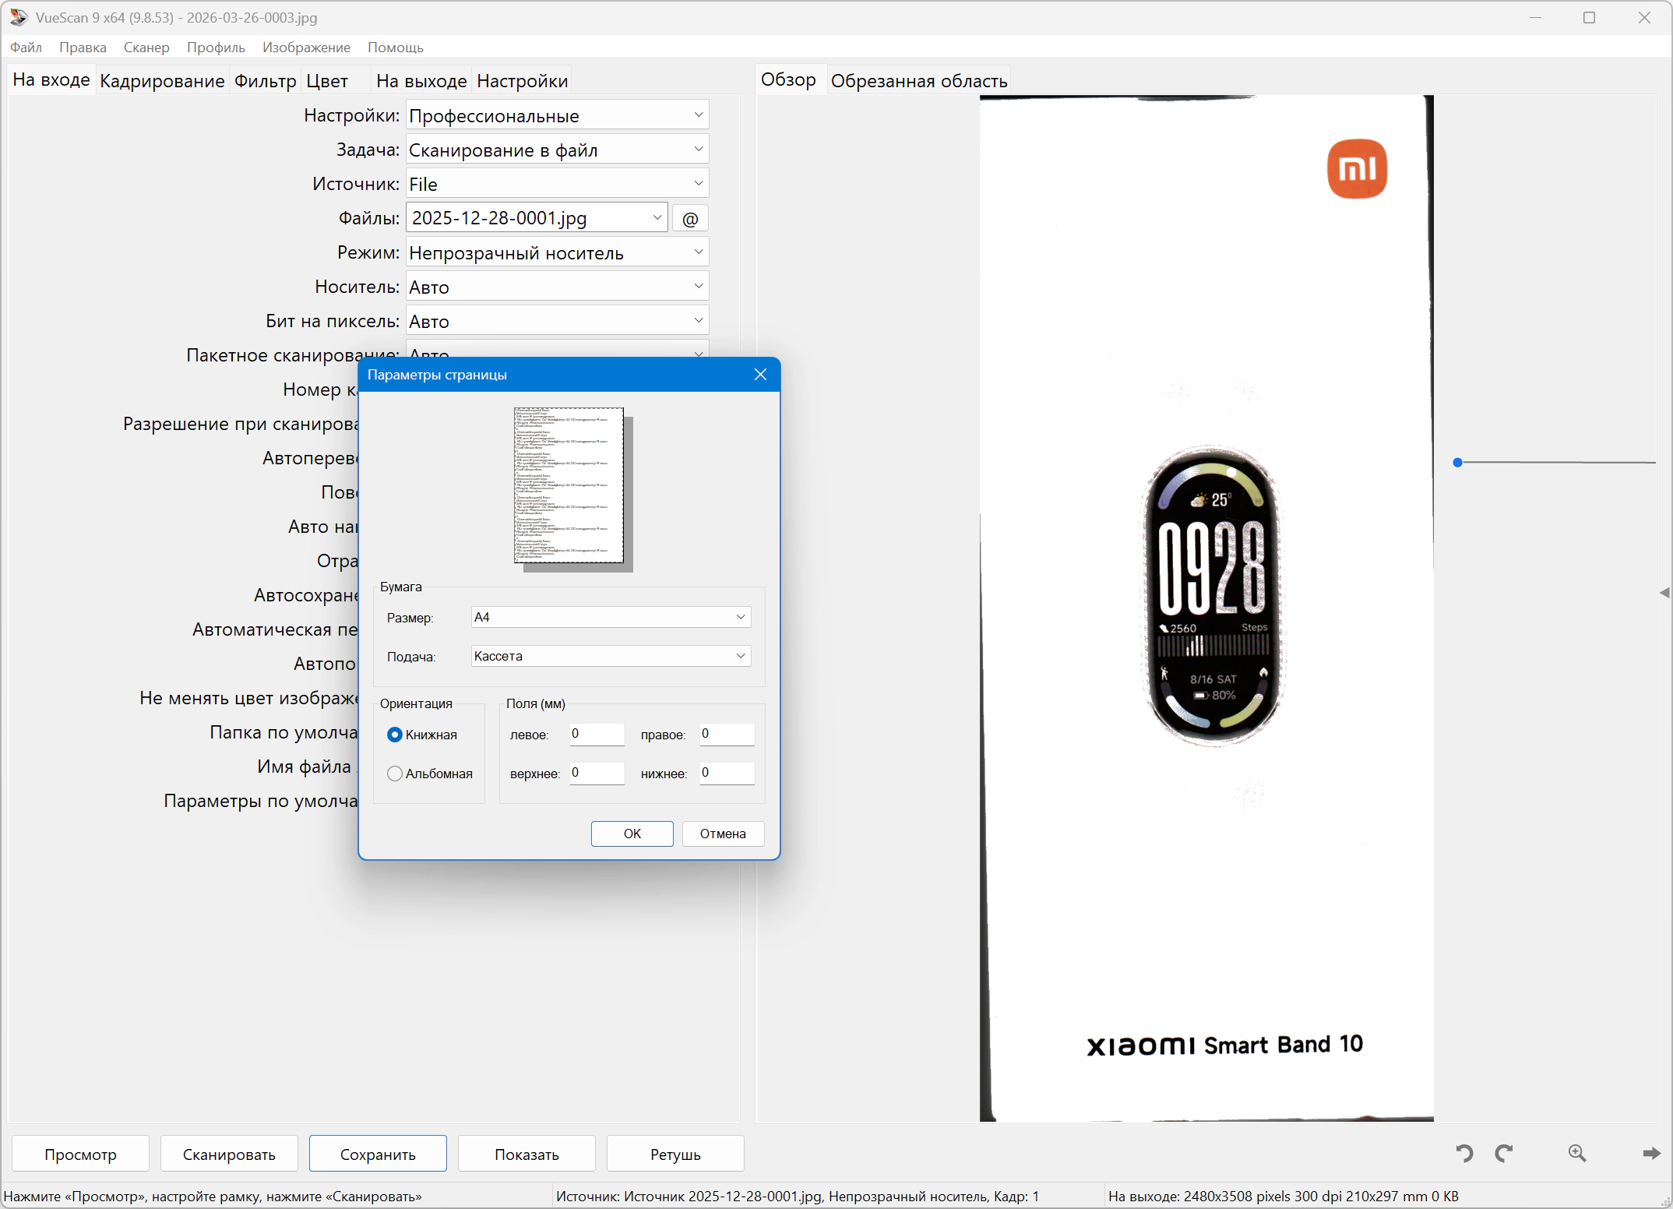Select the Книжная orientation radio button
This screenshot has width=1673, height=1209.
[x=395, y=735]
